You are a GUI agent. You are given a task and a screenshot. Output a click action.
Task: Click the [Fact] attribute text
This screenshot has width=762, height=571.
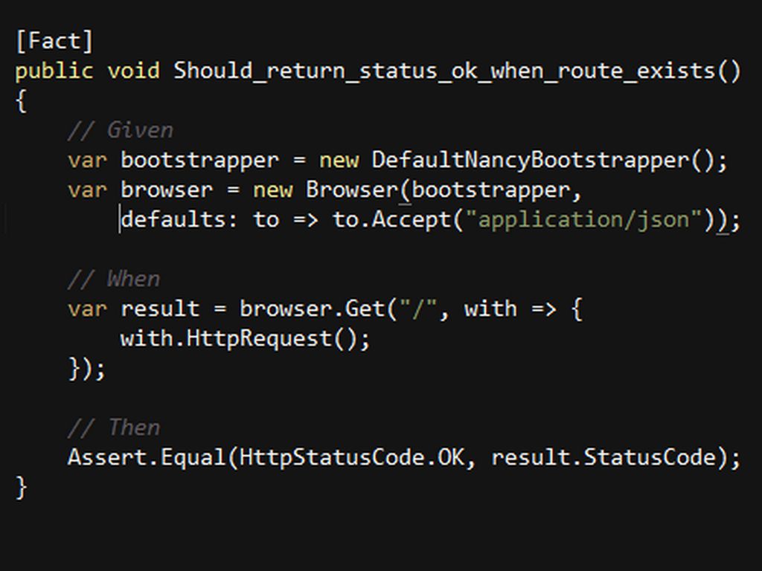pyautogui.click(x=54, y=41)
